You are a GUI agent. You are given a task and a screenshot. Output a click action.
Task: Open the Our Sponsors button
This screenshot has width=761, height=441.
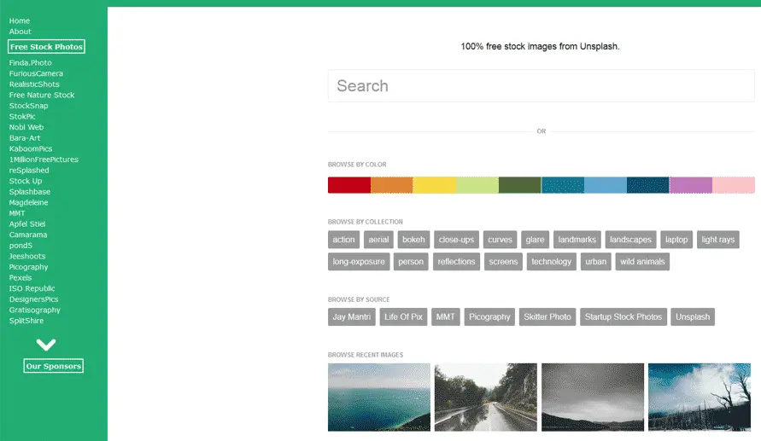point(54,366)
